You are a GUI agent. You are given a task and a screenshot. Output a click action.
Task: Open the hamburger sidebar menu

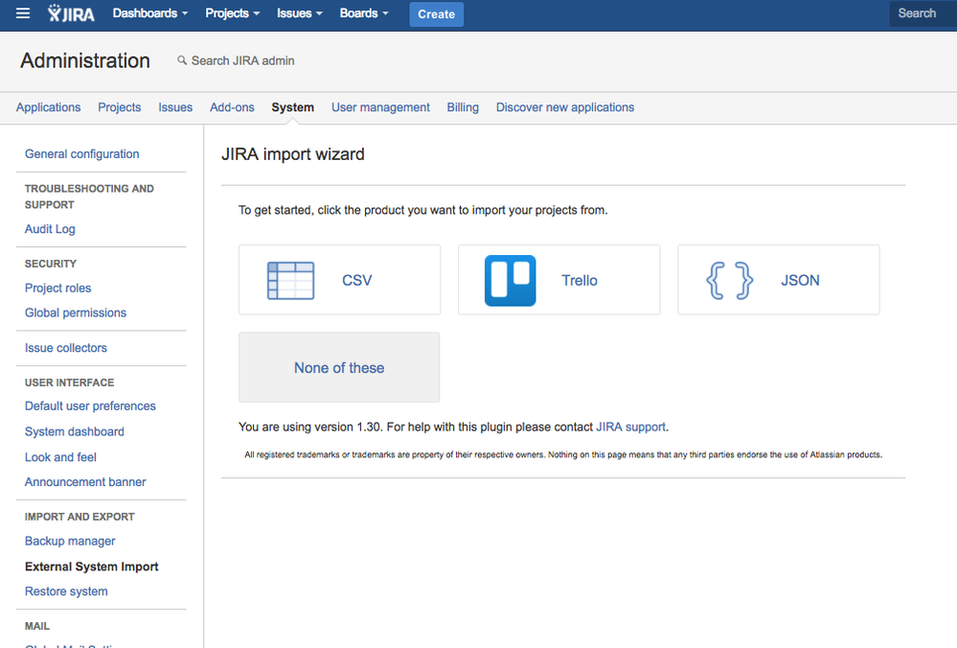point(23,13)
